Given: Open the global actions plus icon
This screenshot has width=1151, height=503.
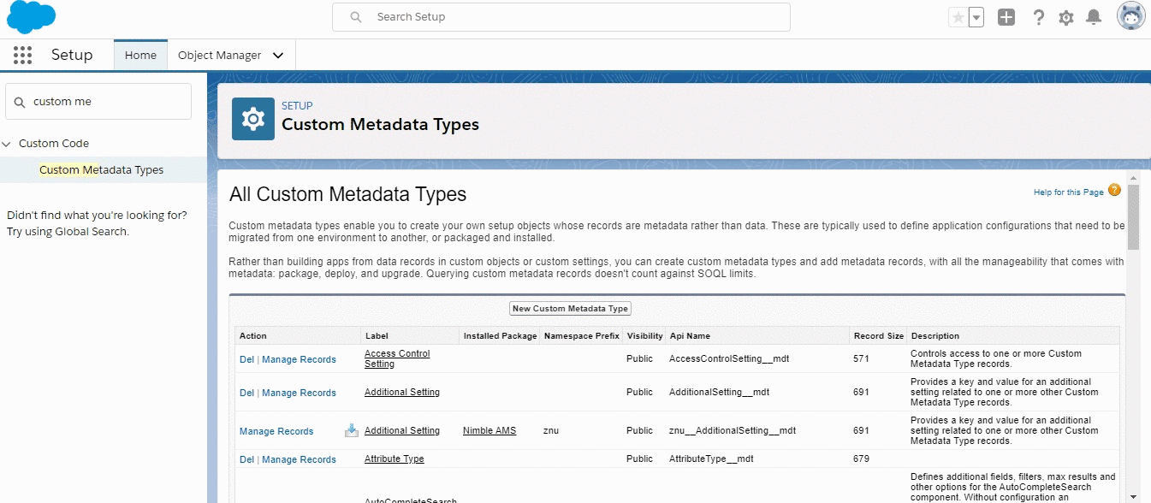Looking at the screenshot, I should point(1006,17).
